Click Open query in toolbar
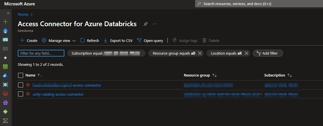Viewport: 323px width, 126px height. [x=150, y=40]
